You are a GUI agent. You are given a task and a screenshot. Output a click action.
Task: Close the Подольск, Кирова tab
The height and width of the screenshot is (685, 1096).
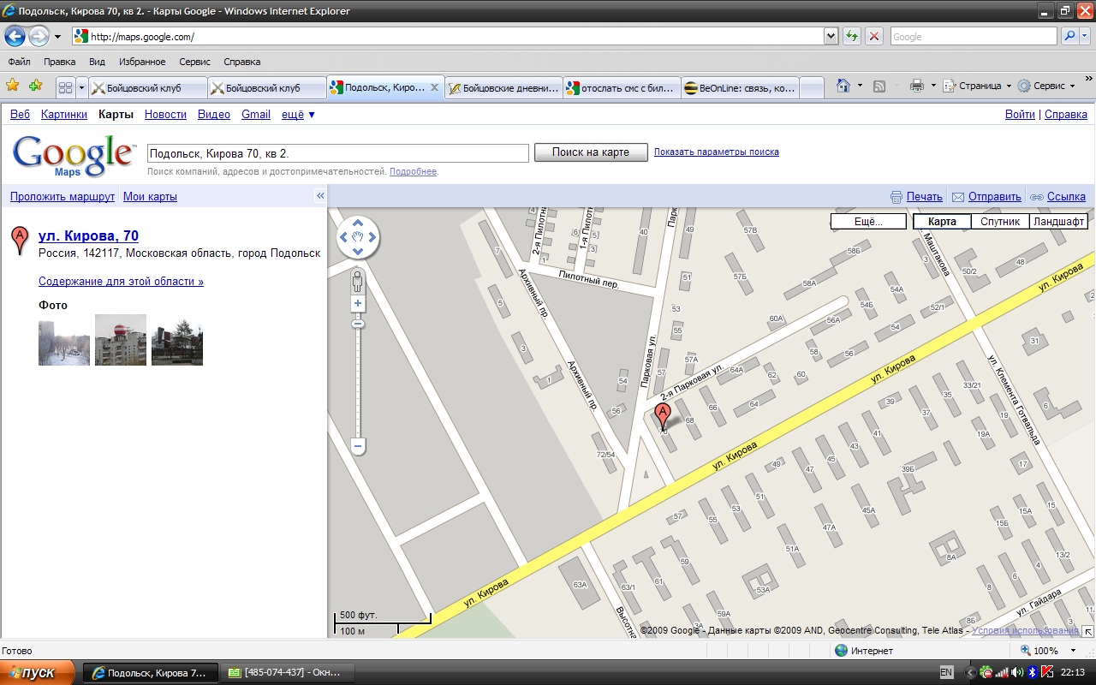(x=434, y=87)
